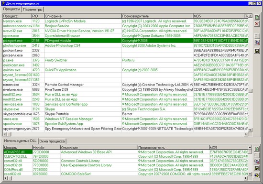Viewport: 263px width, 184px height.
Task: Click the Handle column header
Action: [46, 148]
